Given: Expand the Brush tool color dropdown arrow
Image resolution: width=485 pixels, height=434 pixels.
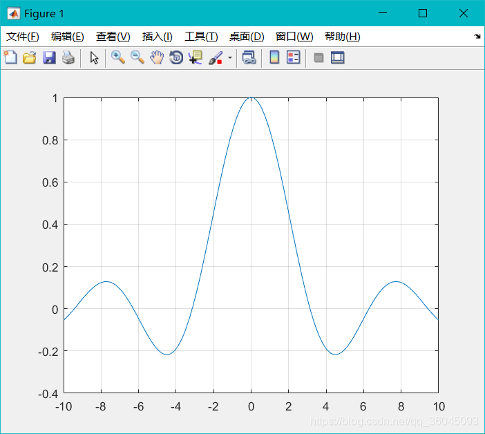Looking at the screenshot, I should 229,58.
